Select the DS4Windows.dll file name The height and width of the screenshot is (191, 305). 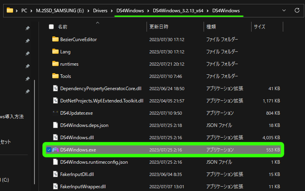point(77,138)
